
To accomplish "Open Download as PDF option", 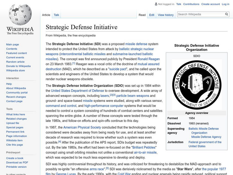I will click(x=17, y=162).
